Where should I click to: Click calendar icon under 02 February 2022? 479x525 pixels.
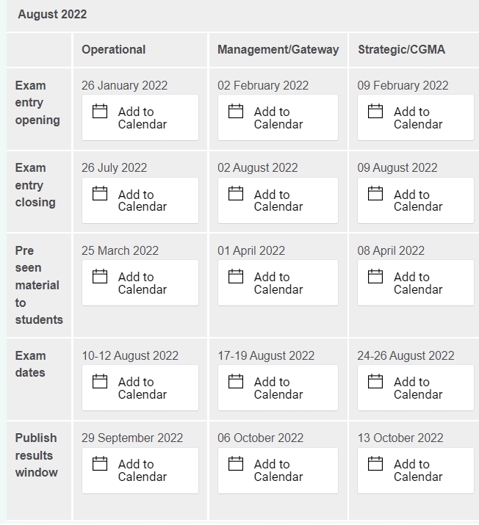click(x=236, y=112)
